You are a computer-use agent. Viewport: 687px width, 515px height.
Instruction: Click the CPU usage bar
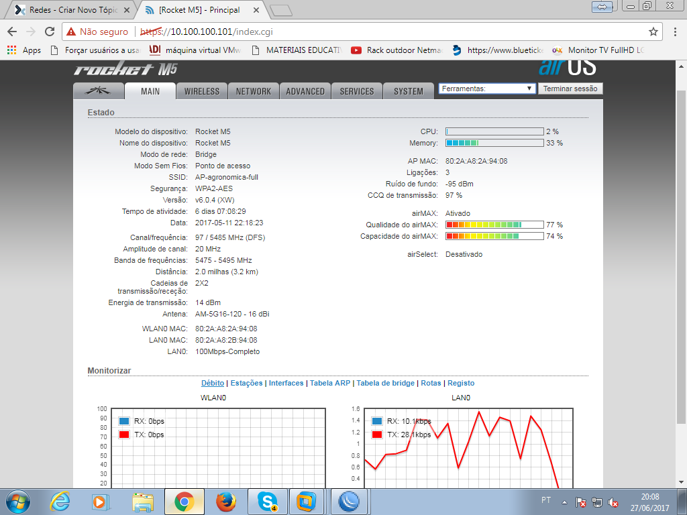pos(494,131)
